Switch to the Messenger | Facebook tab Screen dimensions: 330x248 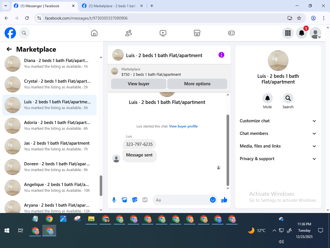tap(44, 6)
